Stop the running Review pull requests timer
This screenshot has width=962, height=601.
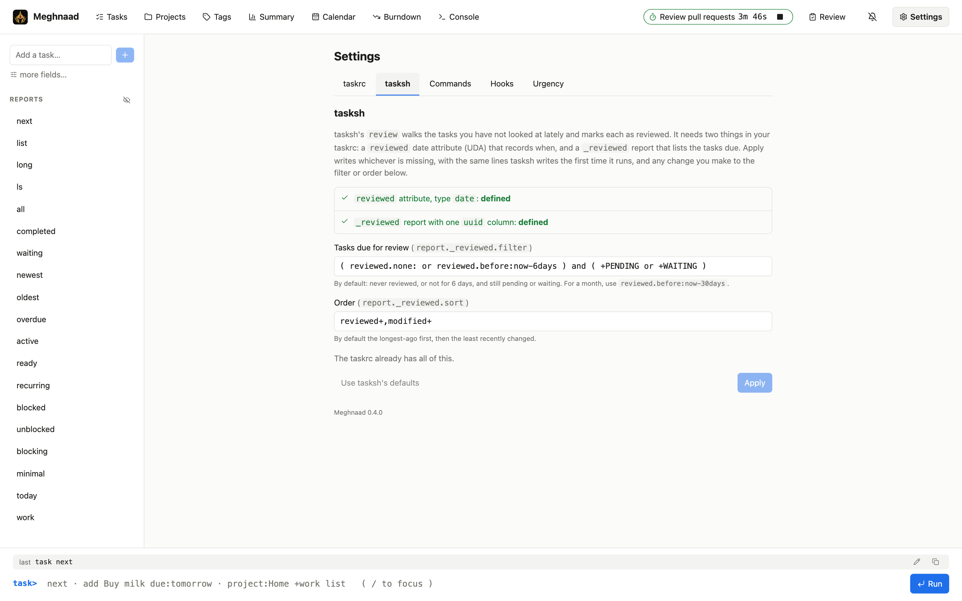point(780,17)
